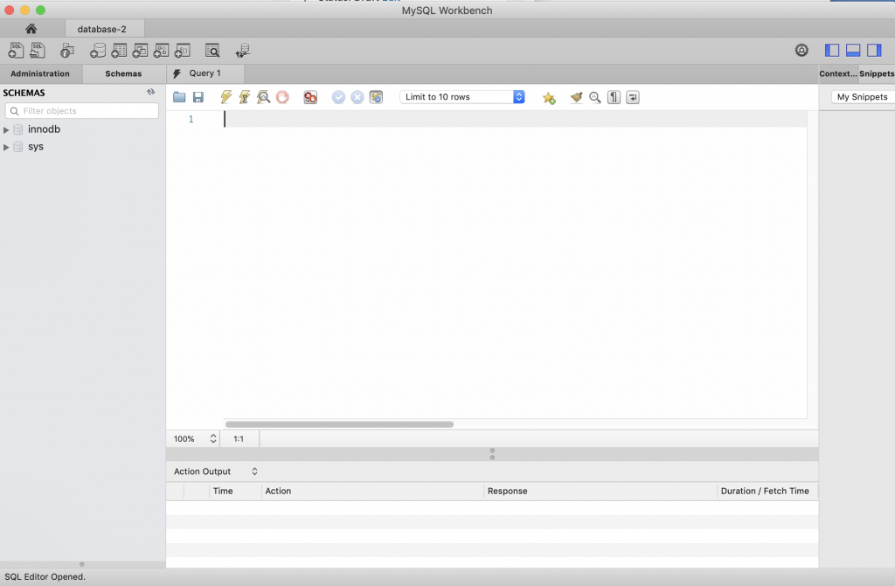Commit the current transaction
Viewport: 895px width, 586px height.
pyautogui.click(x=338, y=97)
